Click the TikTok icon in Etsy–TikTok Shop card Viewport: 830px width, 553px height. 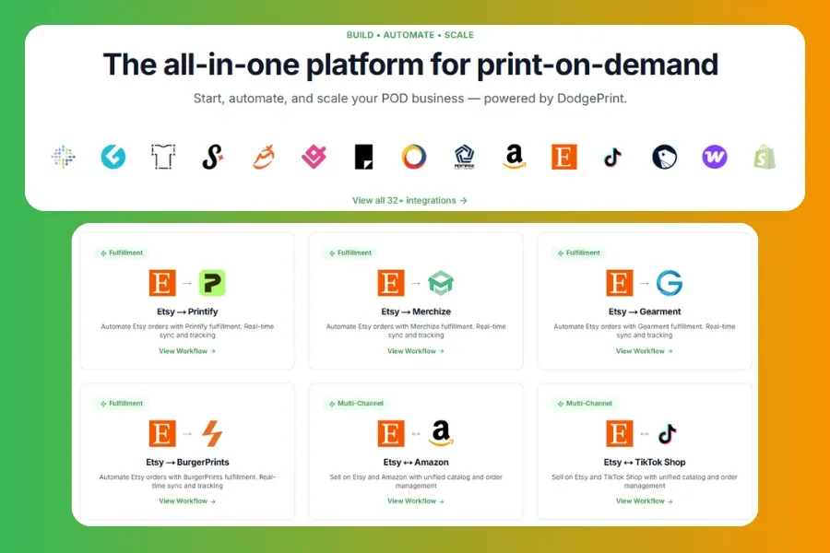click(668, 434)
